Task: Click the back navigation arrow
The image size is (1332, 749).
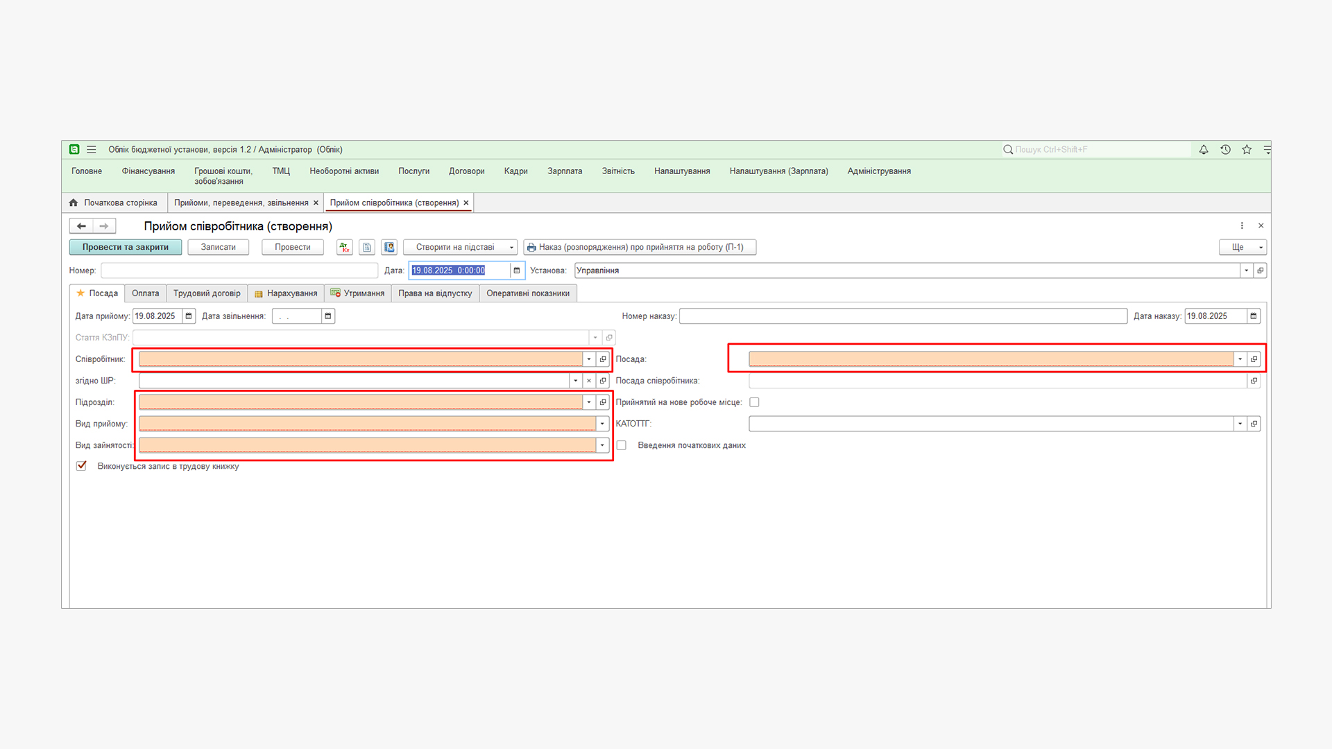Action: 81,226
